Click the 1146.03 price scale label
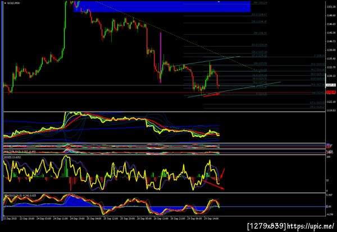337x232 pixels. pyautogui.click(x=331, y=24)
